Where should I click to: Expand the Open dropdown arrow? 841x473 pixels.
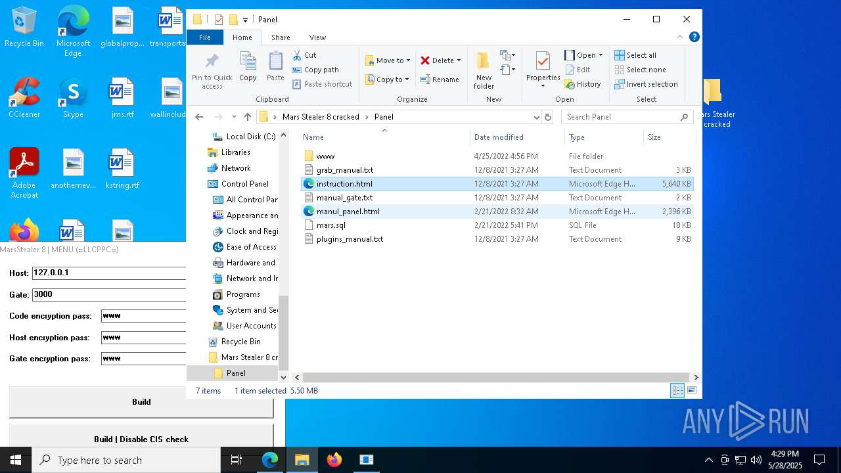click(x=601, y=55)
